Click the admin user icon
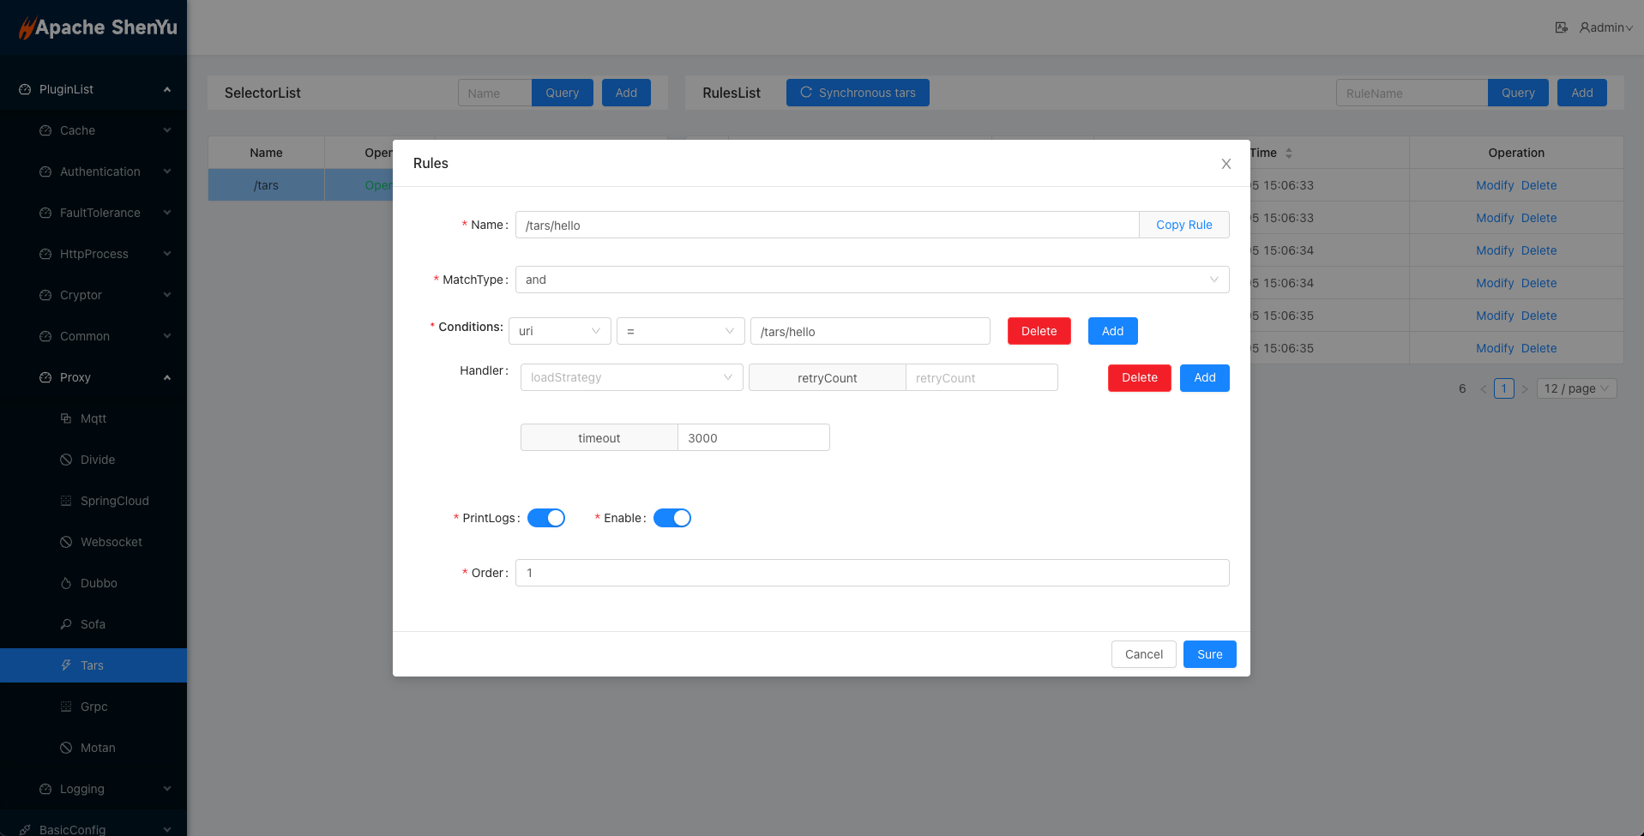The width and height of the screenshot is (1644, 836). [1585, 27]
